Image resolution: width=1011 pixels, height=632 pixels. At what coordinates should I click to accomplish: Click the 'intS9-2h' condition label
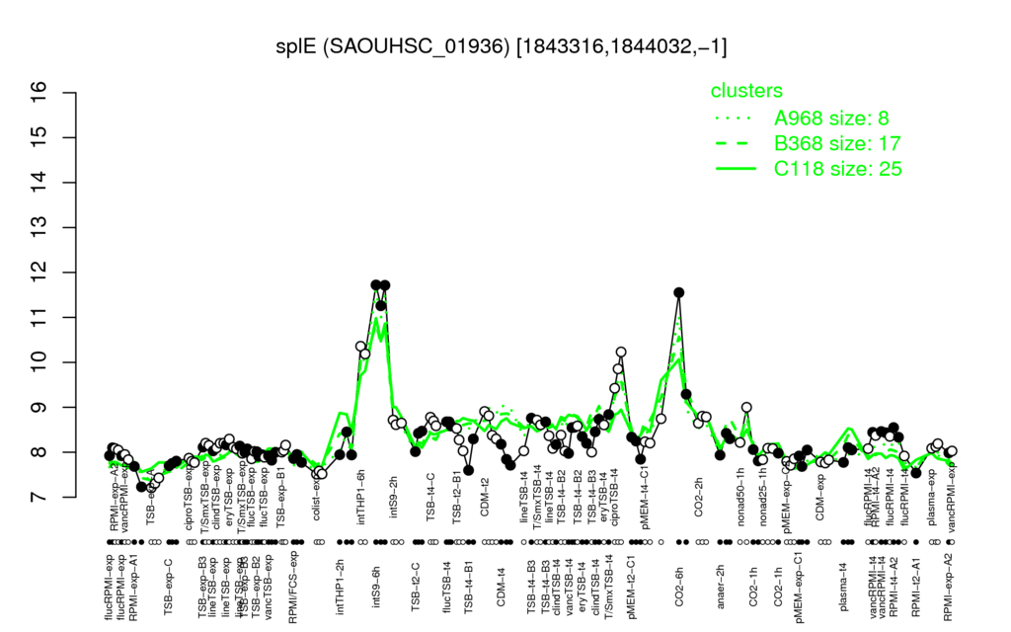[x=393, y=498]
